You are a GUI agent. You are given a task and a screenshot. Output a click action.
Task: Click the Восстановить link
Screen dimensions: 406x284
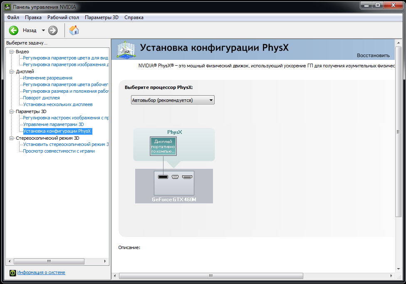(x=373, y=55)
